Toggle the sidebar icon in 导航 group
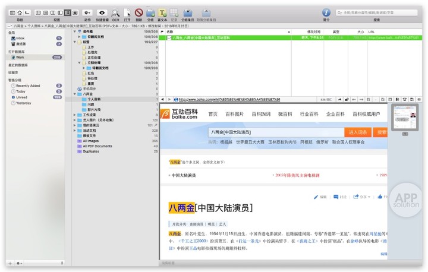 12,12
